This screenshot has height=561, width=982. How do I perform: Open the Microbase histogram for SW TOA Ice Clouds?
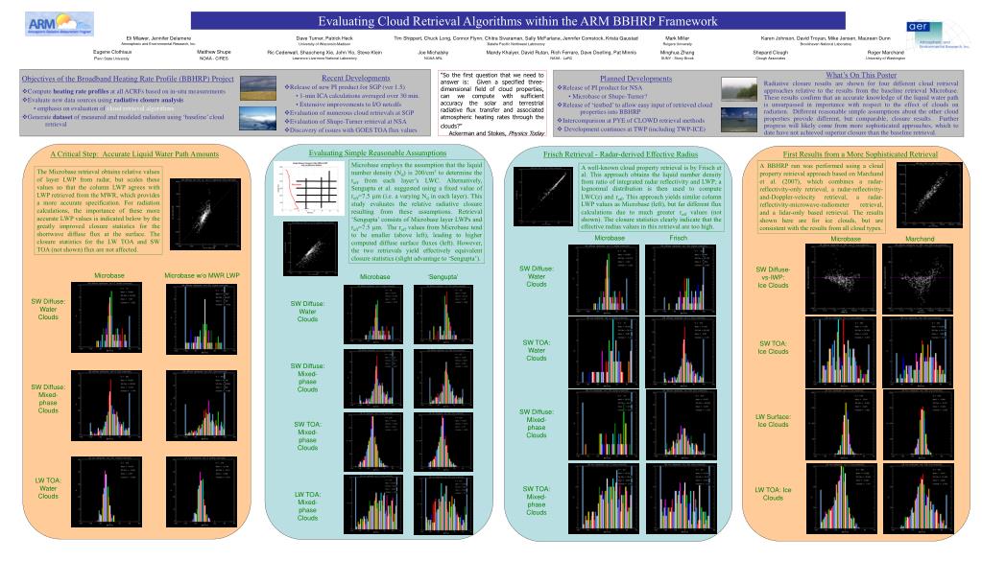click(841, 352)
